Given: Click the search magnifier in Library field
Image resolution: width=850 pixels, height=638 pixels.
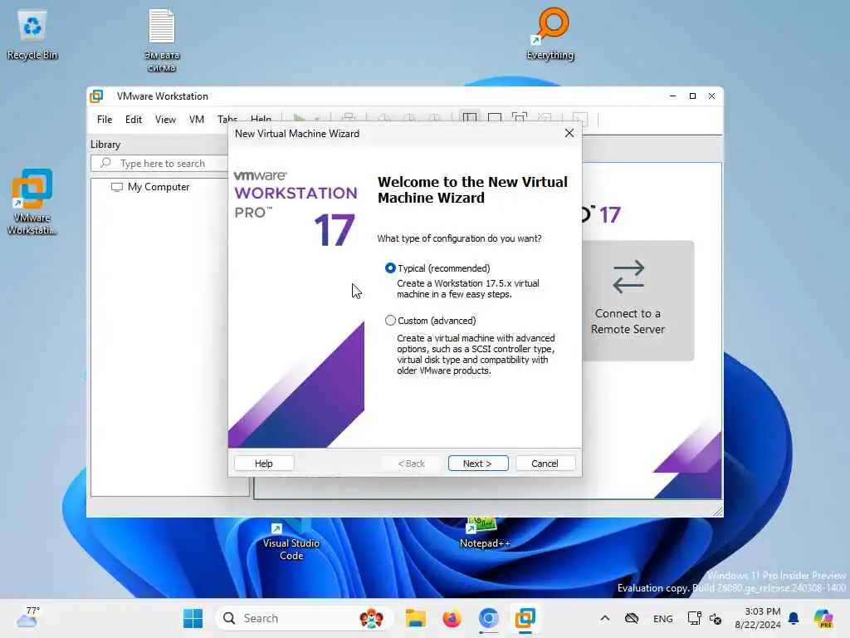Looking at the screenshot, I should pyautogui.click(x=106, y=163).
